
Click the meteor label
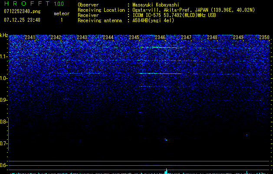62,13
